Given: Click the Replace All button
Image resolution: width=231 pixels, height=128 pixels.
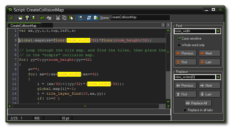Looking at the screenshot, I should (198, 103).
